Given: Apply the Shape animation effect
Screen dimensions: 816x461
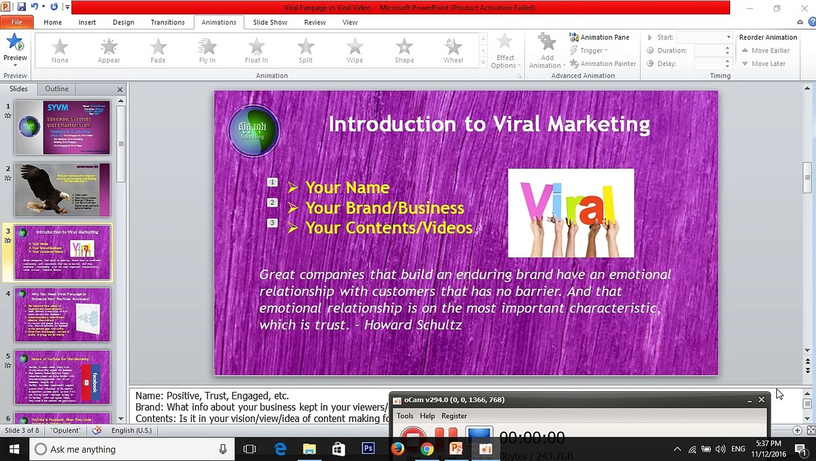Looking at the screenshot, I should click(404, 51).
